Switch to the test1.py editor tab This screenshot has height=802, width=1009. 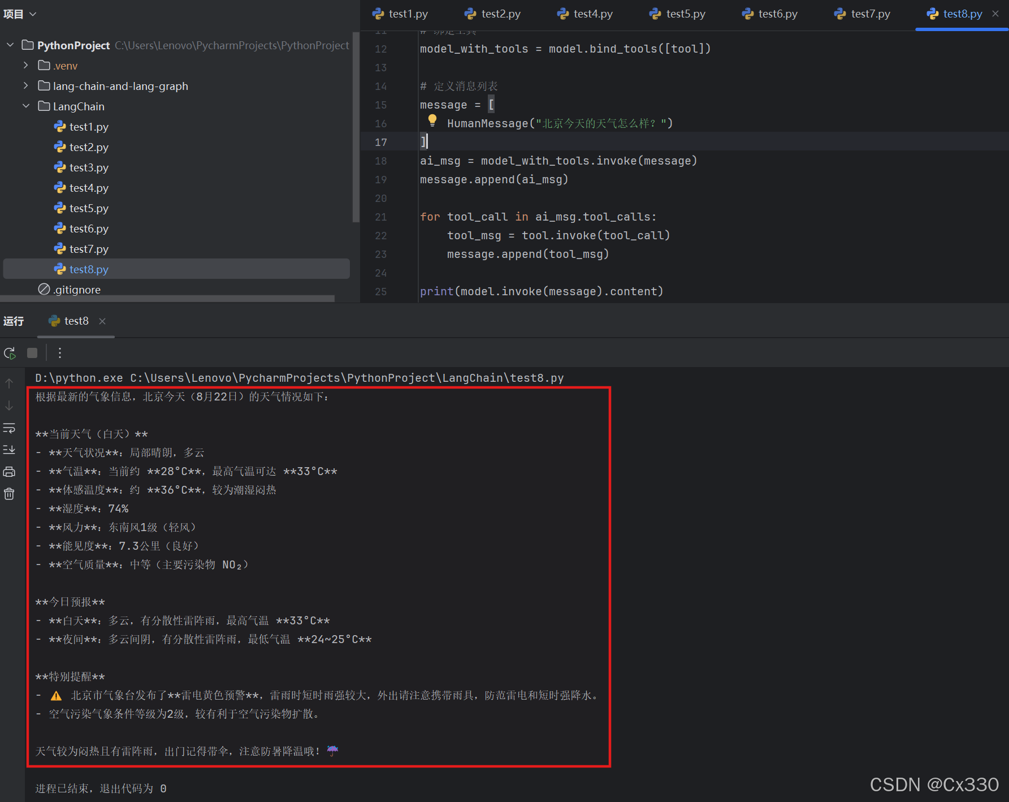[x=400, y=14]
